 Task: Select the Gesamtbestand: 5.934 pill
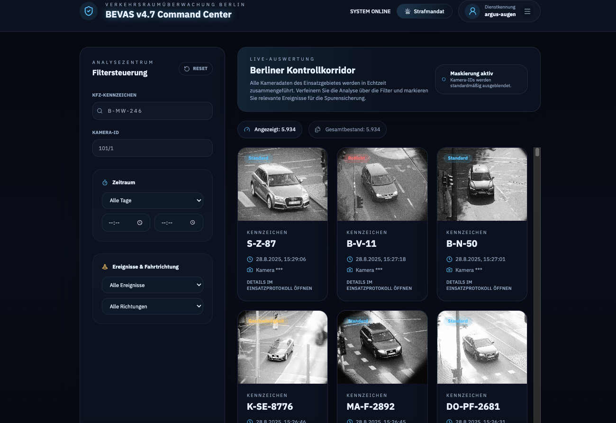pos(347,129)
